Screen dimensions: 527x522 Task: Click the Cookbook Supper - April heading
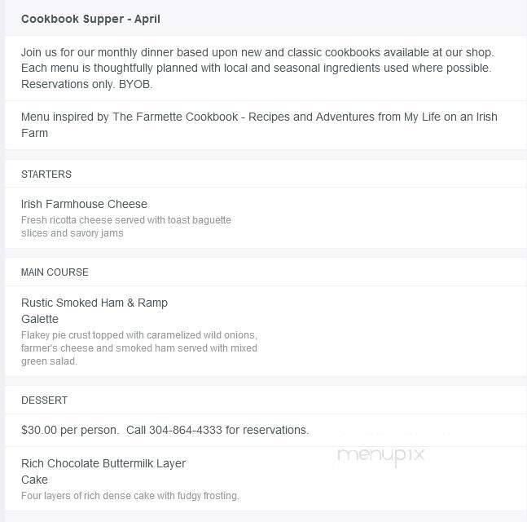[x=90, y=20]
